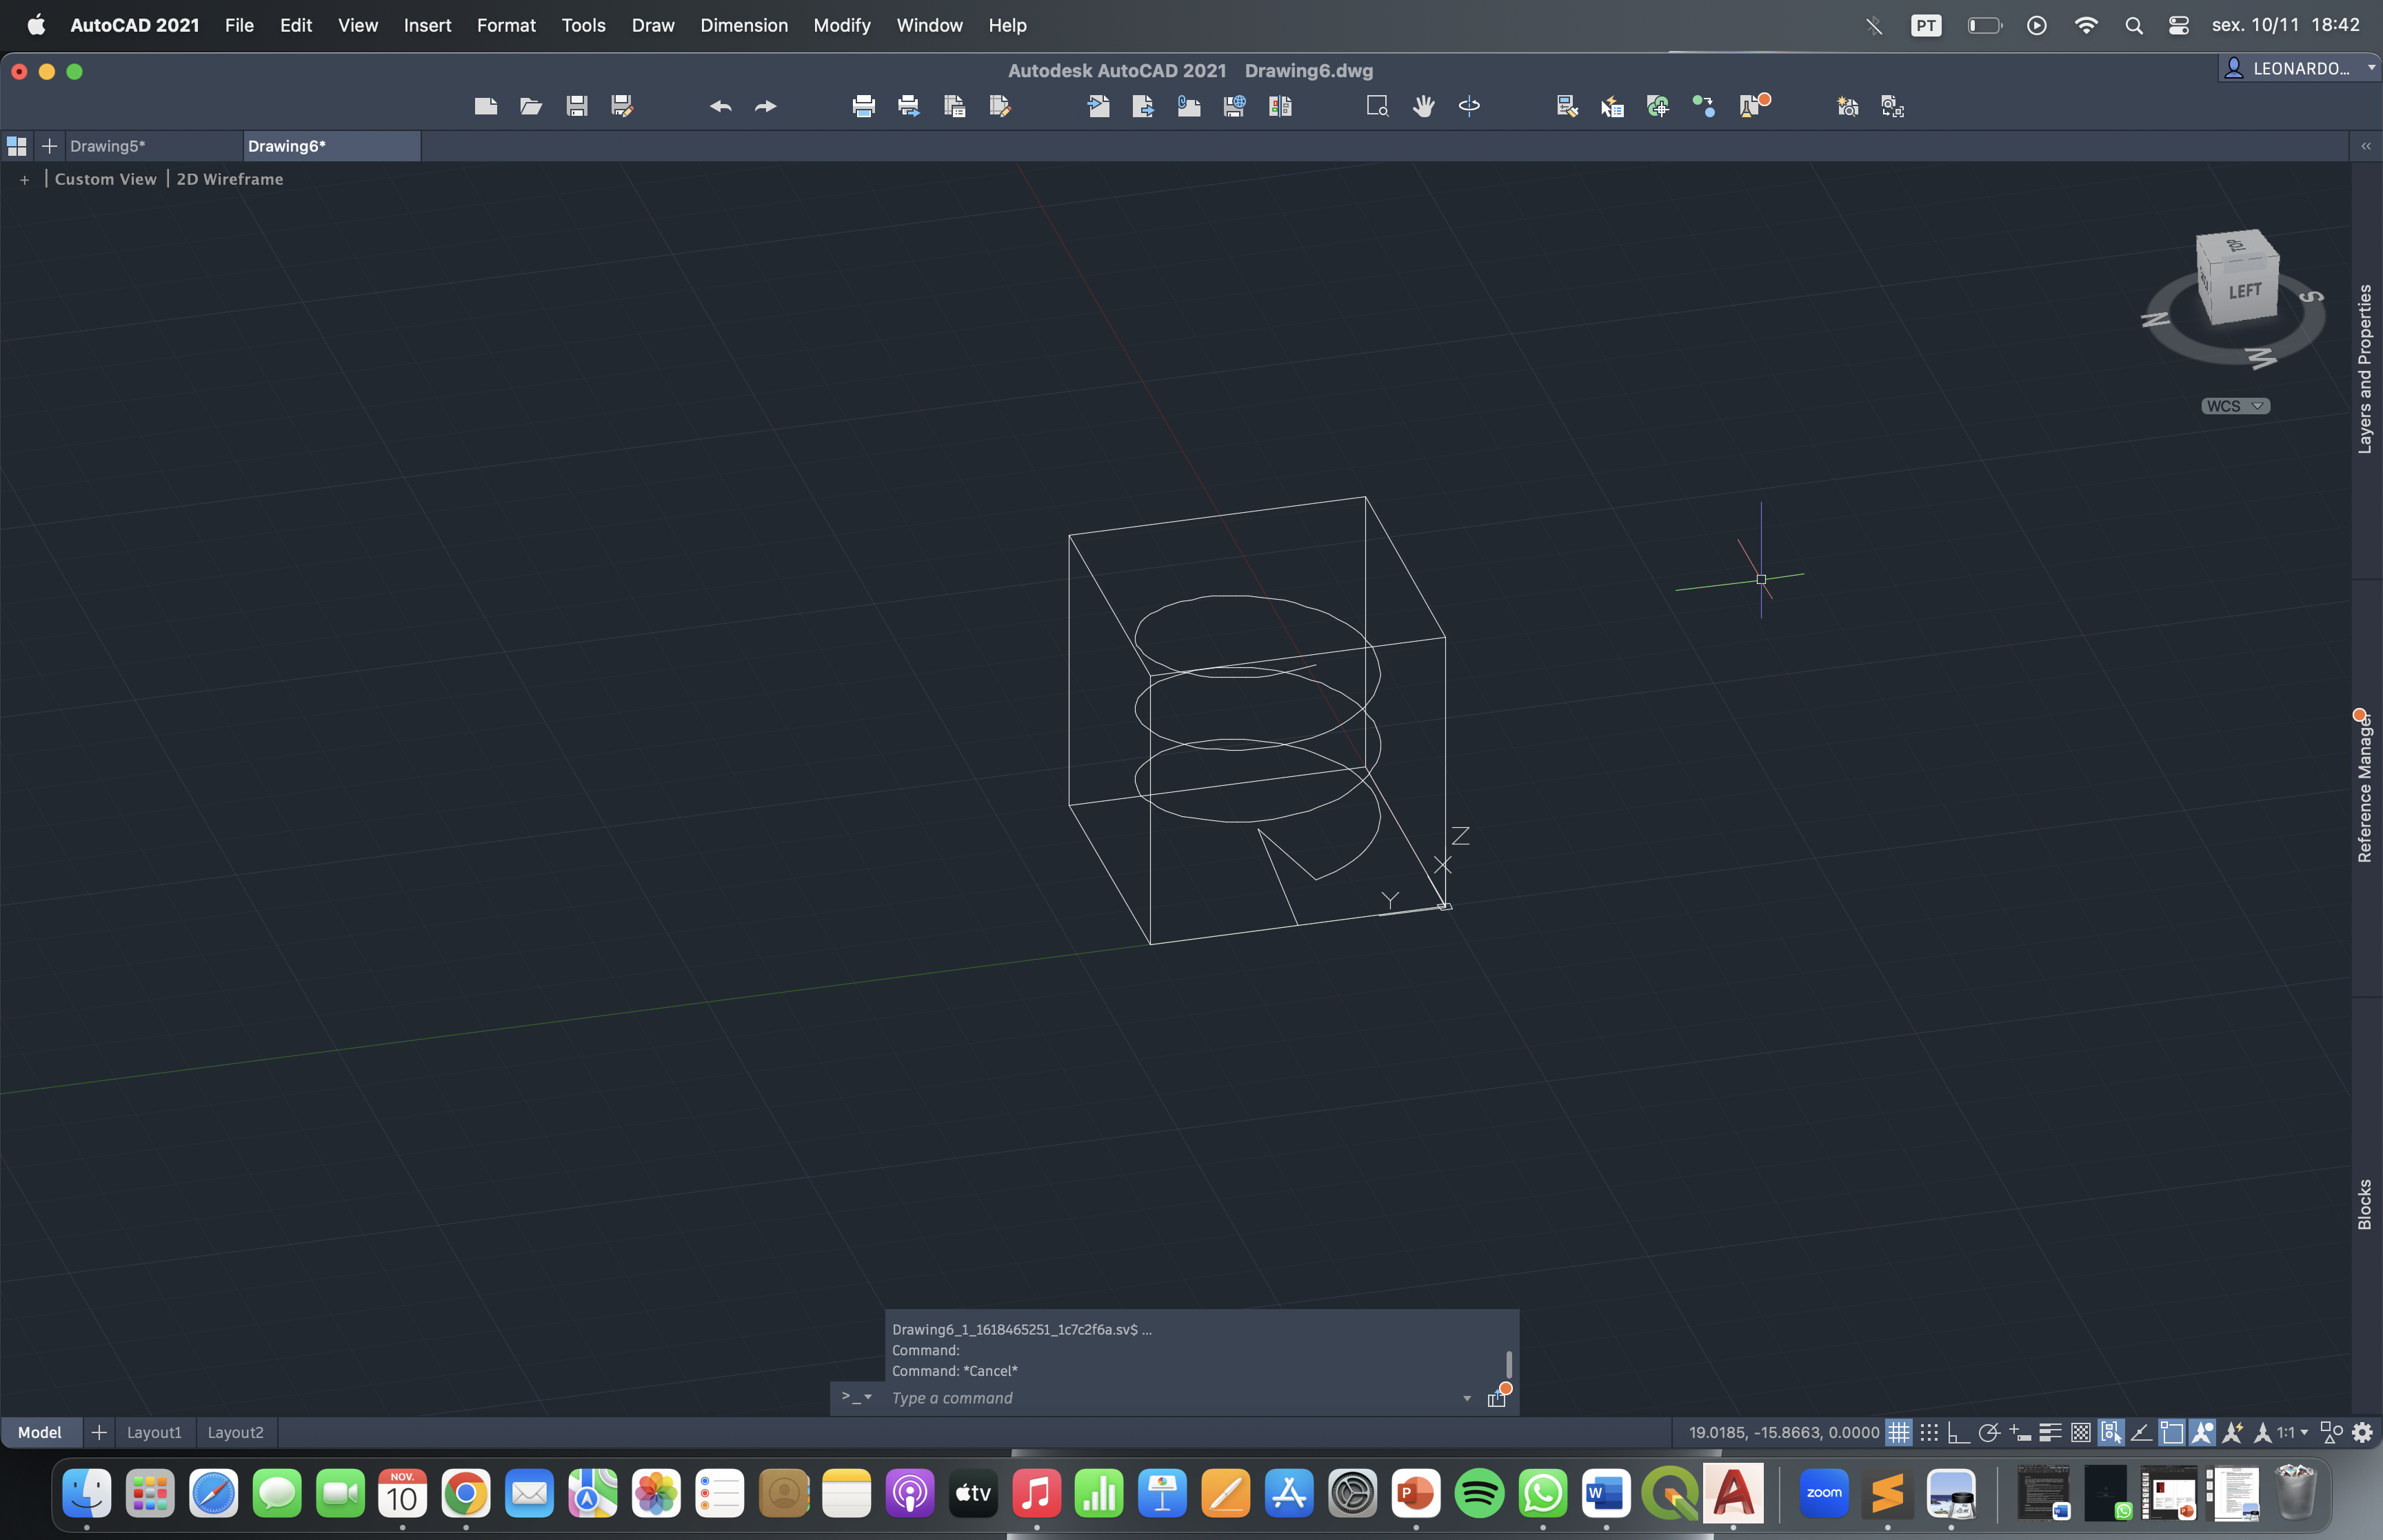Screen dimensions: 2383x1540
Task: Open the Dimension menu
Action: pos(744,25)
